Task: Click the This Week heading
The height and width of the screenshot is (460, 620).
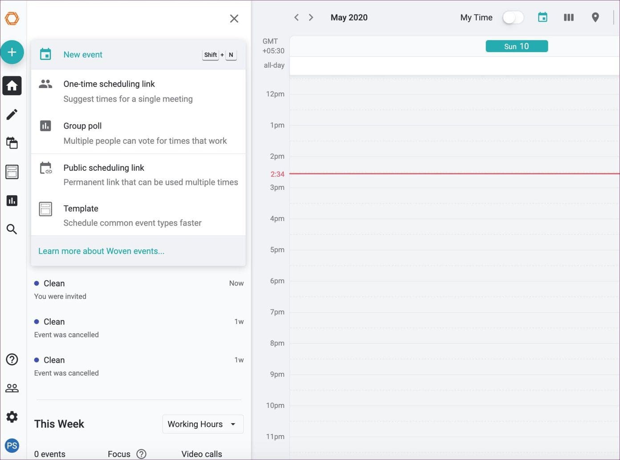Action: pos(59,424)
